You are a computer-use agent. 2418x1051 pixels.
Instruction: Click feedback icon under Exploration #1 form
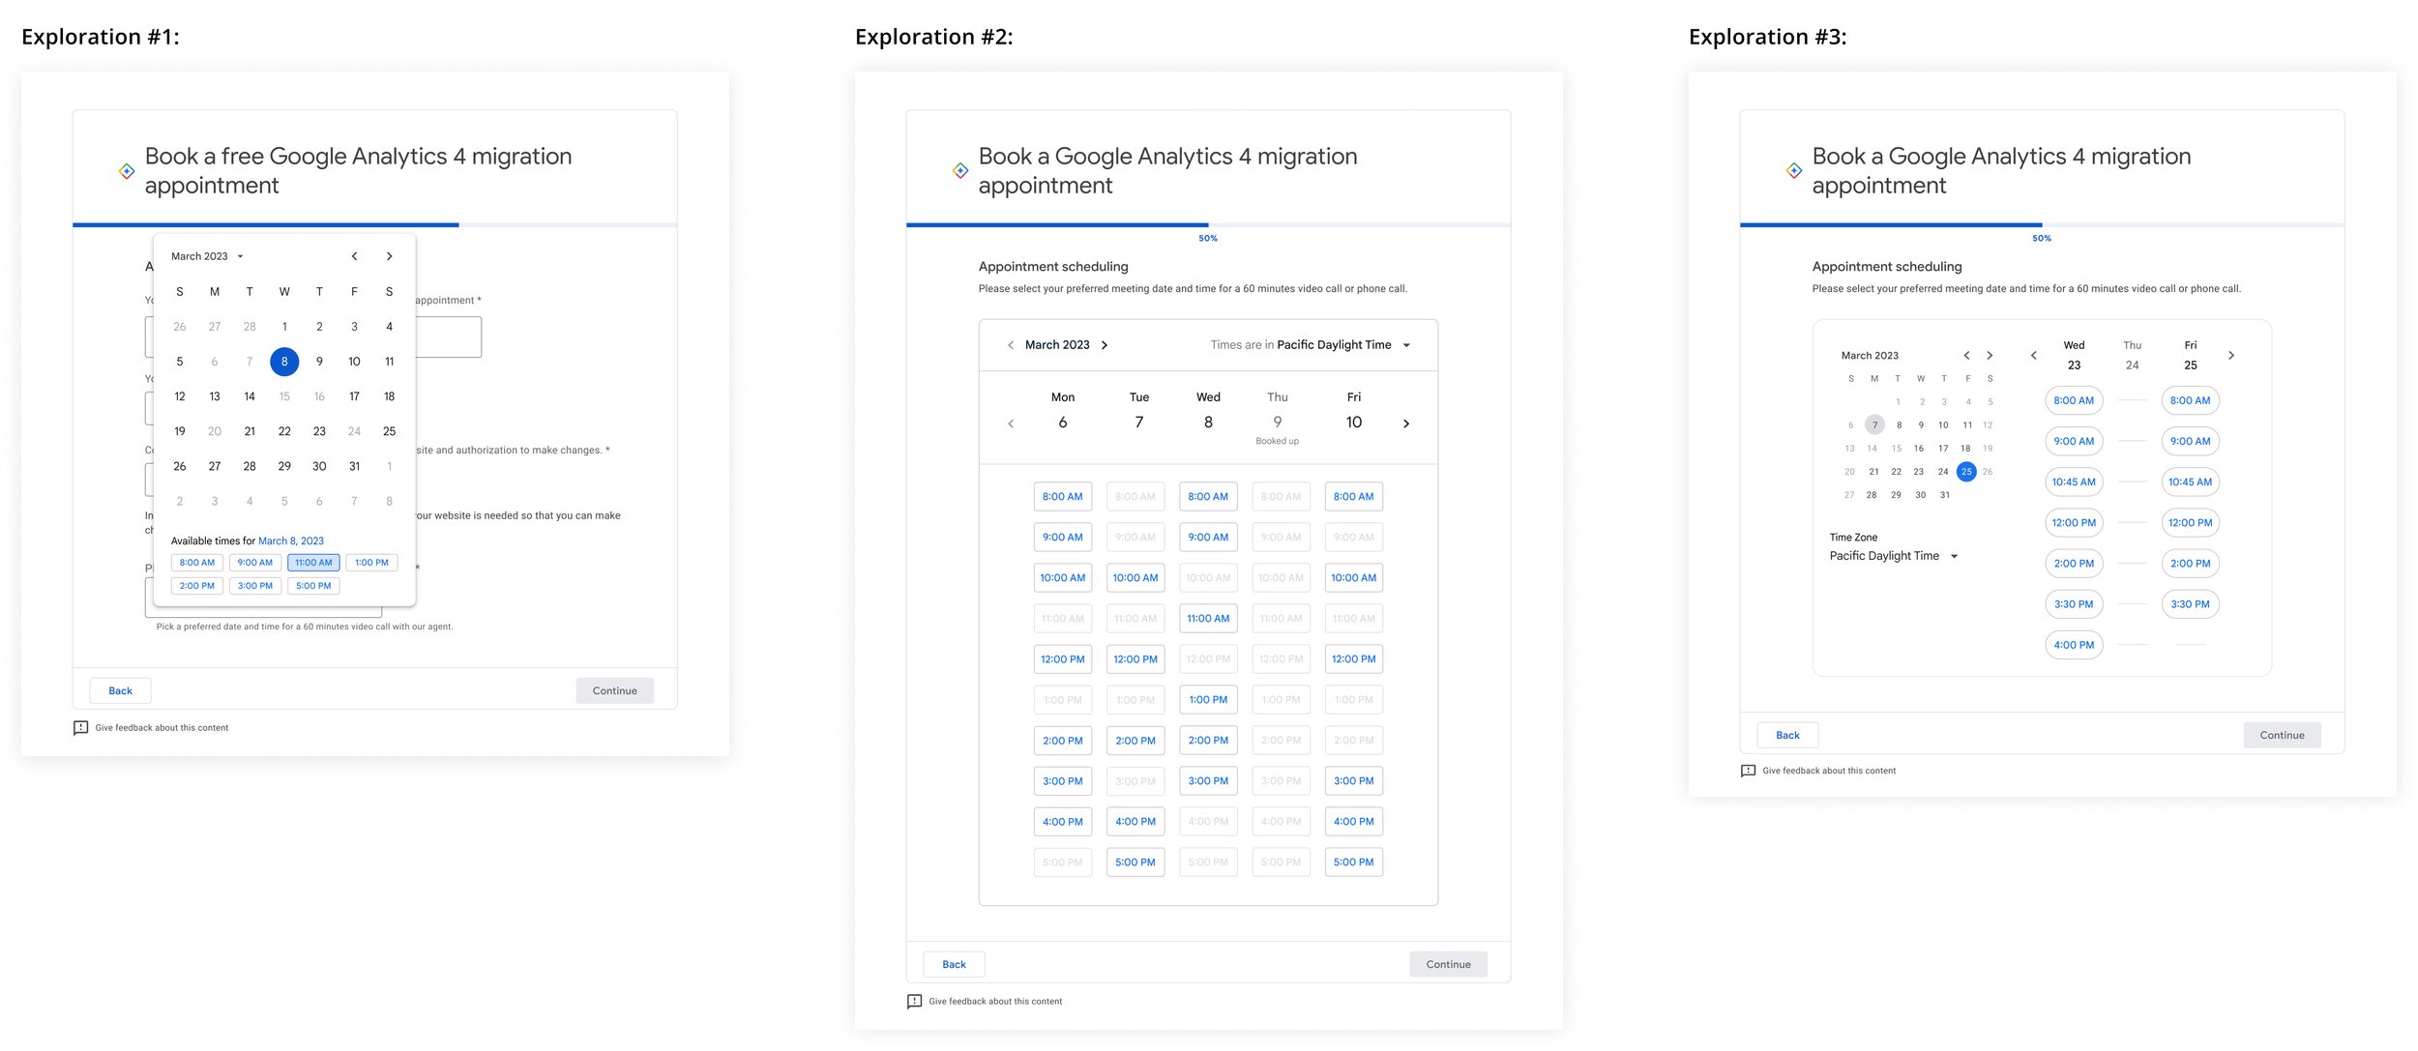click(x=80, y=727)
